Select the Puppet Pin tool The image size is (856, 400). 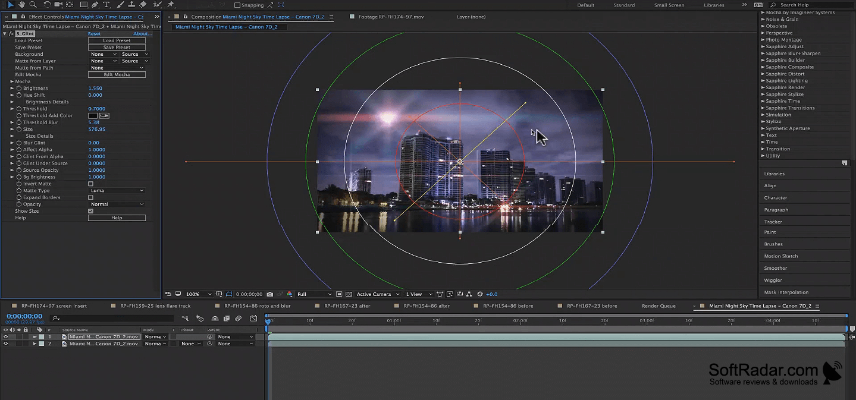click(170, 5)
